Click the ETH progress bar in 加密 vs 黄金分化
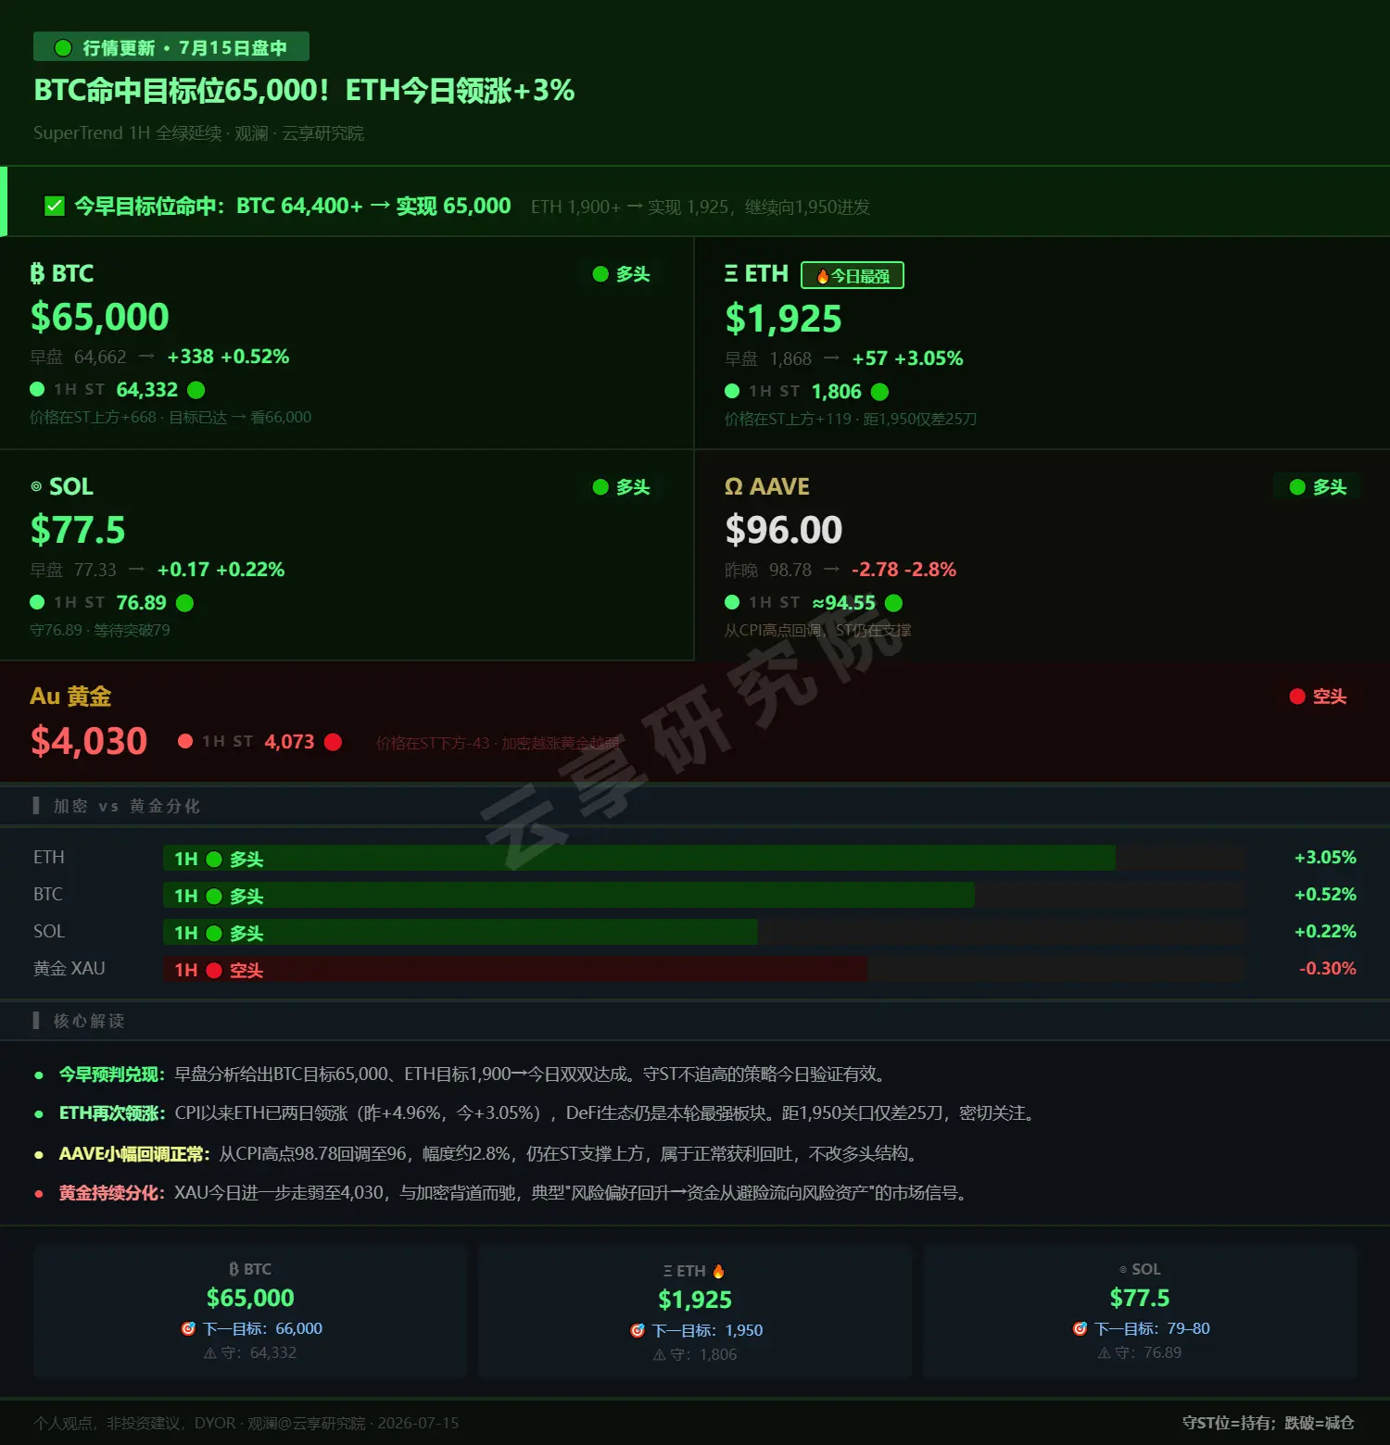The width and height of the screenshot is (1390, 1445). (639, 858)
